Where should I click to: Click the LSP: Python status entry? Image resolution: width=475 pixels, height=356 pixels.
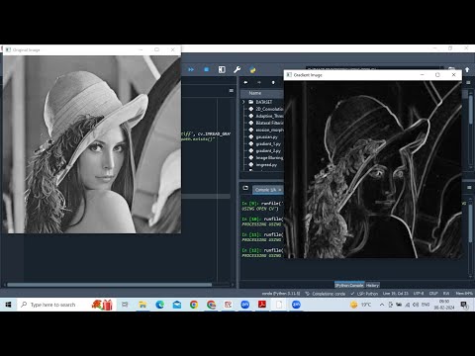coord(364,294)
